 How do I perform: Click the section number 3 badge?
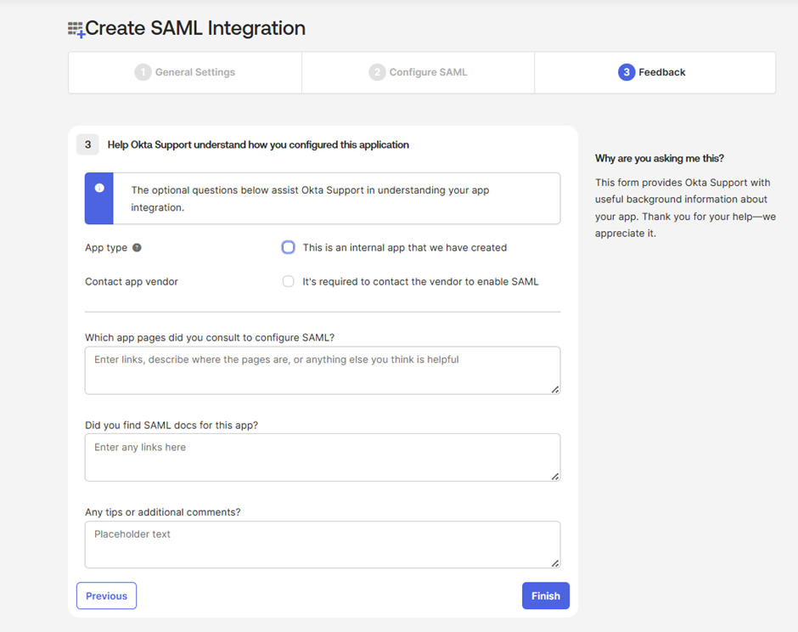tap(87, 144)
